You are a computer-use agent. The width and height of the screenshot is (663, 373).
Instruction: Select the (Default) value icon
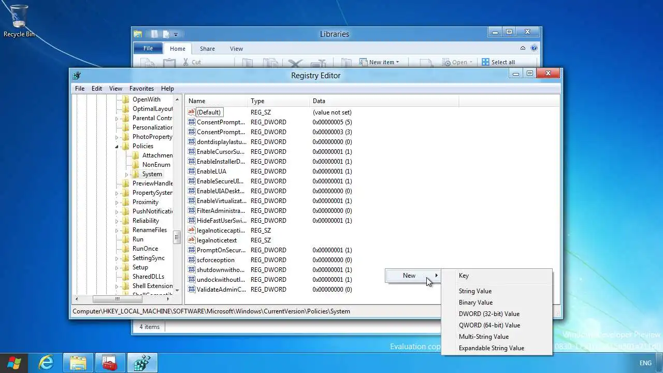pos(192,112)
